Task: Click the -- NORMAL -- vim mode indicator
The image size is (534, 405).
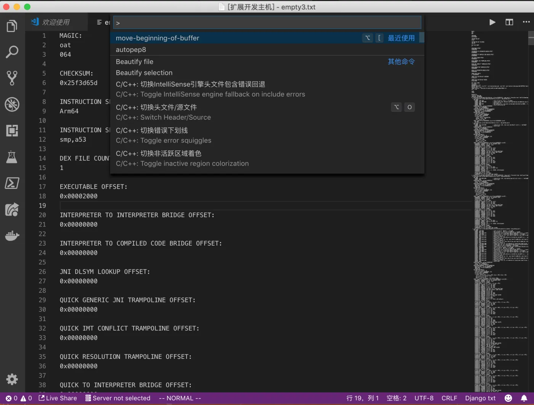Action: 180,398
